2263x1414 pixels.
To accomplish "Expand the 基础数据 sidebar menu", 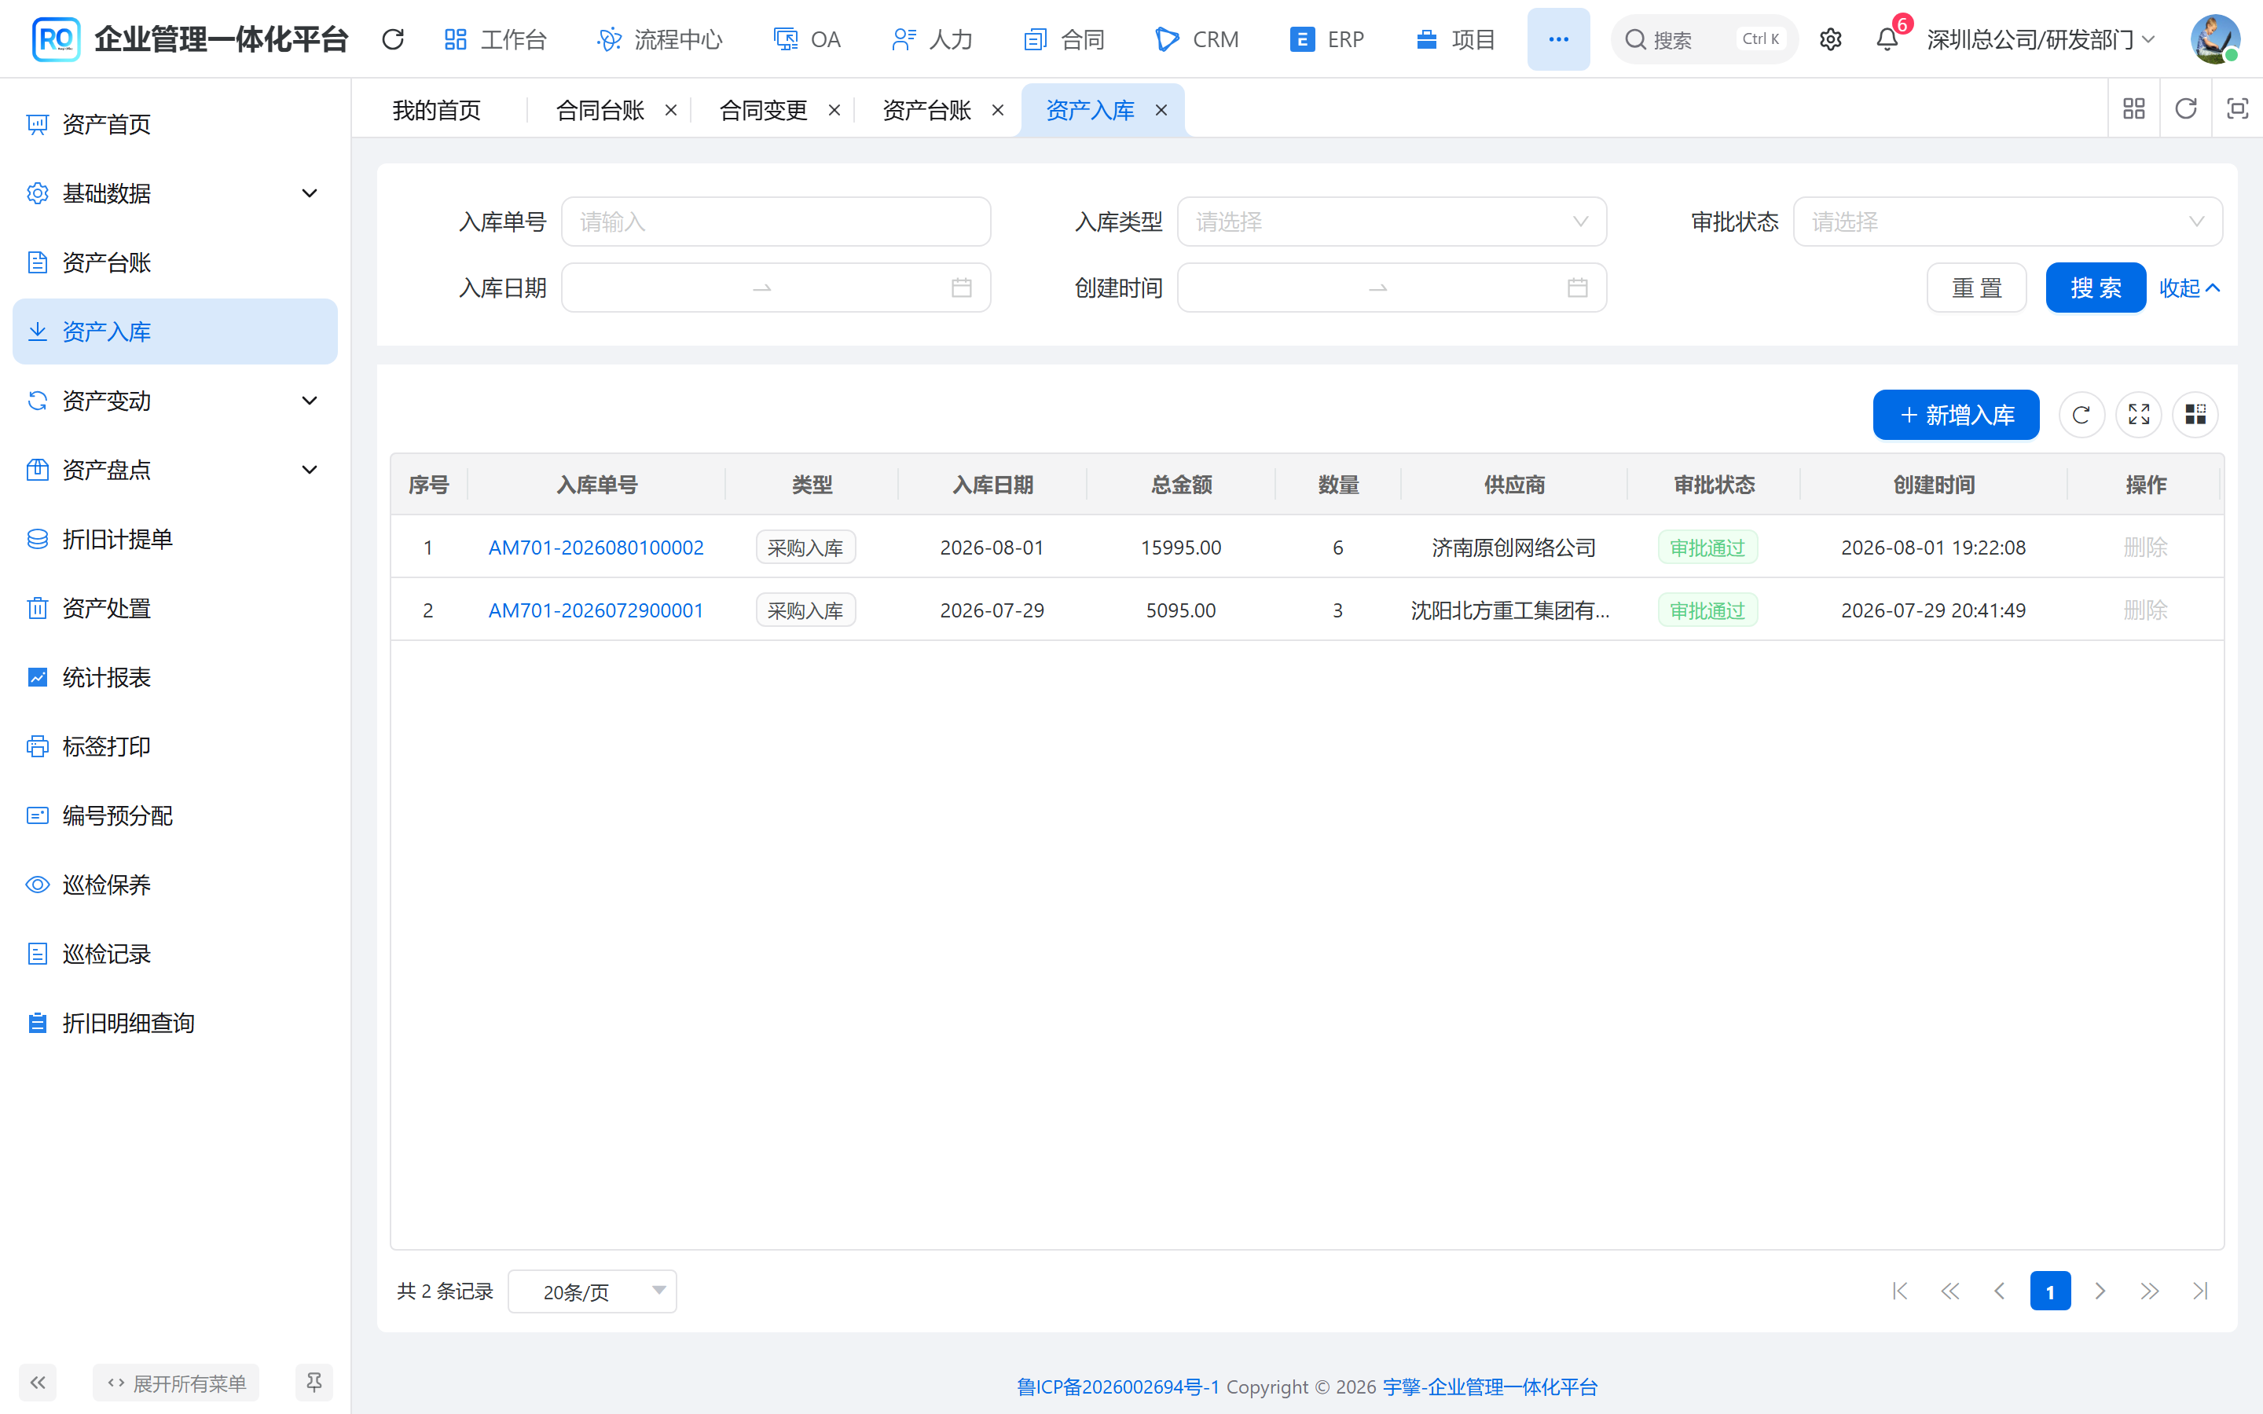I will 175,193.
